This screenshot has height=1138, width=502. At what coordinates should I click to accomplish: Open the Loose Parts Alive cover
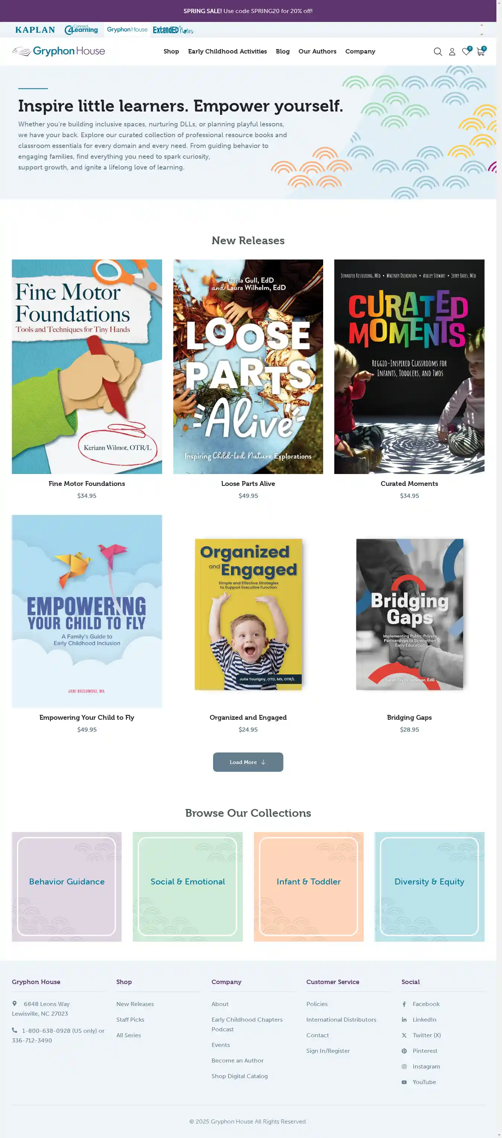pyautogui.click(x=248, y=366)
